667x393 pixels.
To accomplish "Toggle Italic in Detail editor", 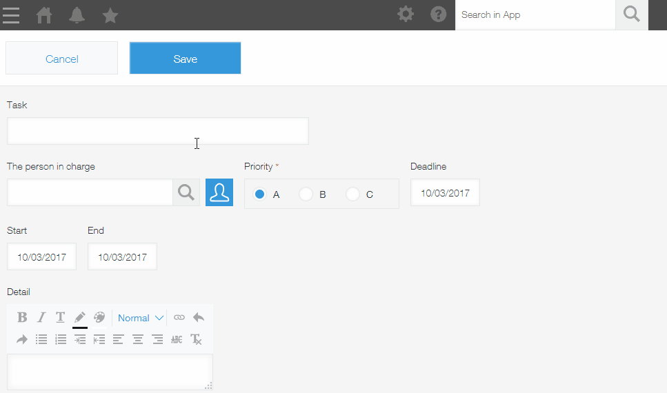I will click(x=41, y=317).
